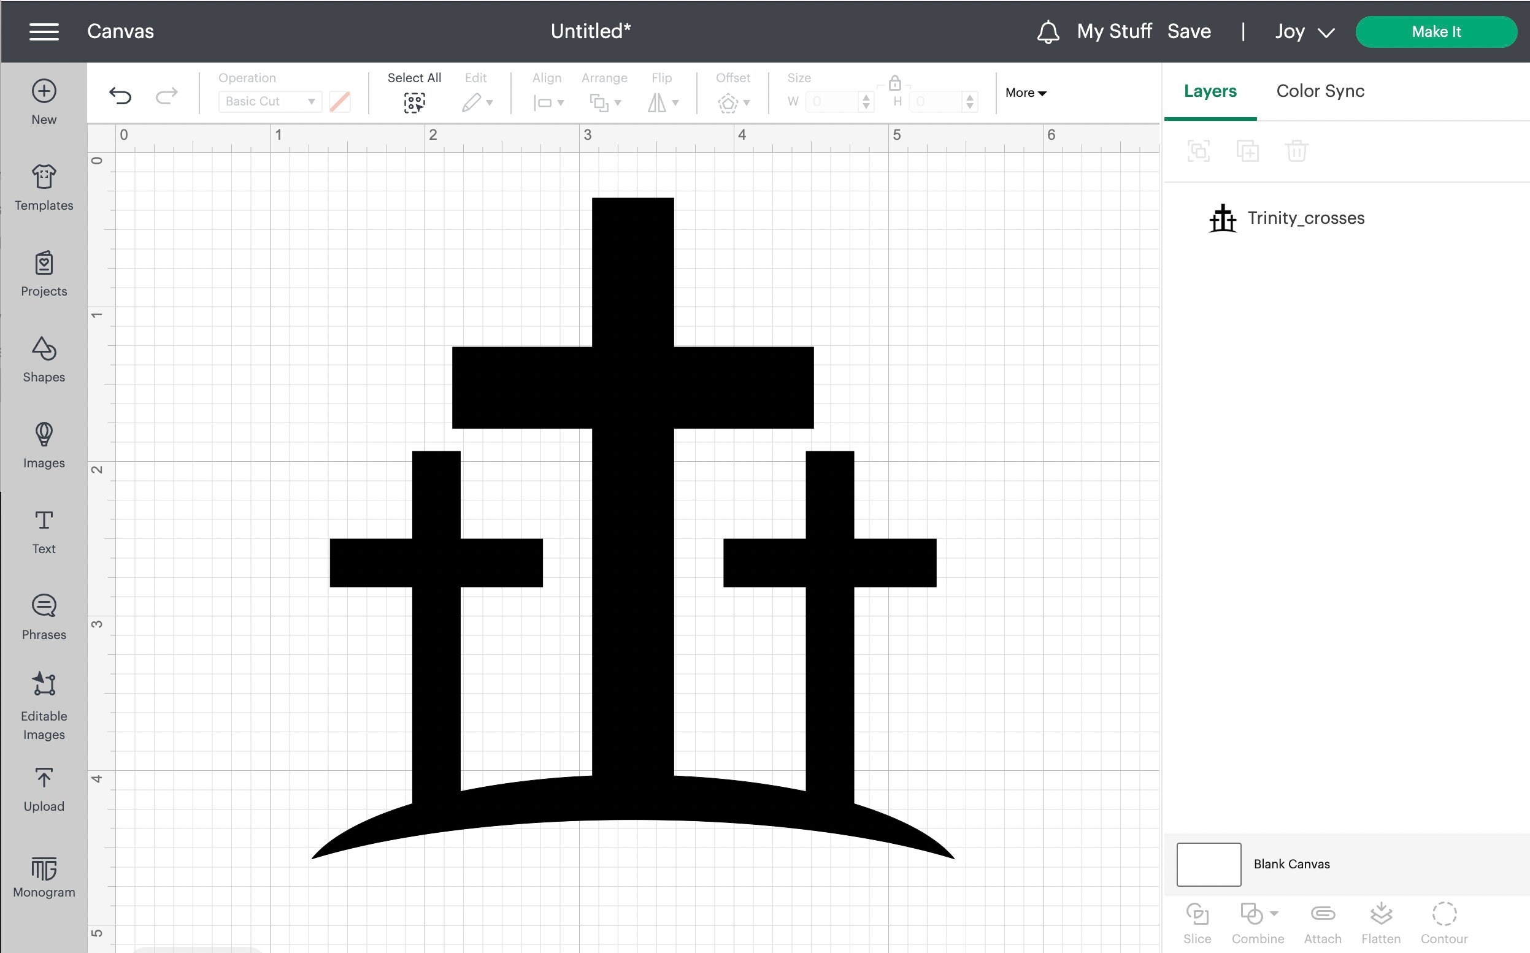Viewport: 1530px width, 953px height.
Task: Select the Trinity_crosses layer
Action: tap(1305, 218)
